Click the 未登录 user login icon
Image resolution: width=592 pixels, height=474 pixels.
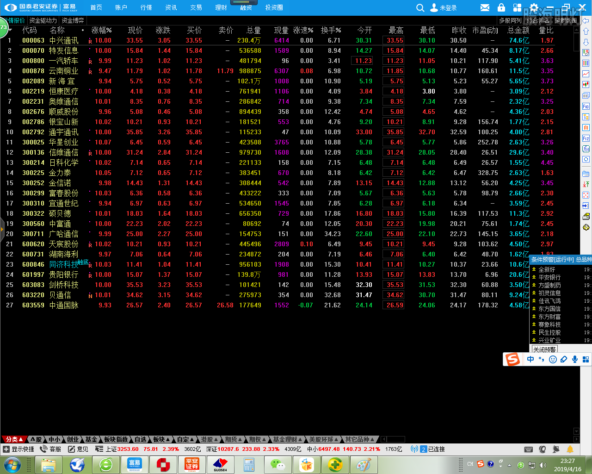click(434, 8)
